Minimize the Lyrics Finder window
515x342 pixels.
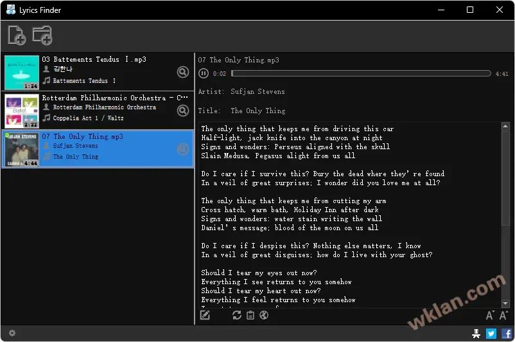[x=441, y=10]
